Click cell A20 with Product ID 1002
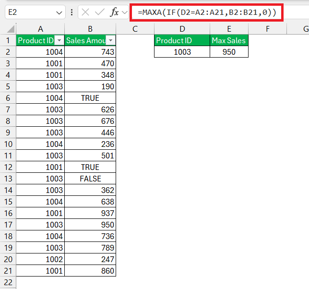The height and width of the screenshot is (289, 309). click(40, 259)
